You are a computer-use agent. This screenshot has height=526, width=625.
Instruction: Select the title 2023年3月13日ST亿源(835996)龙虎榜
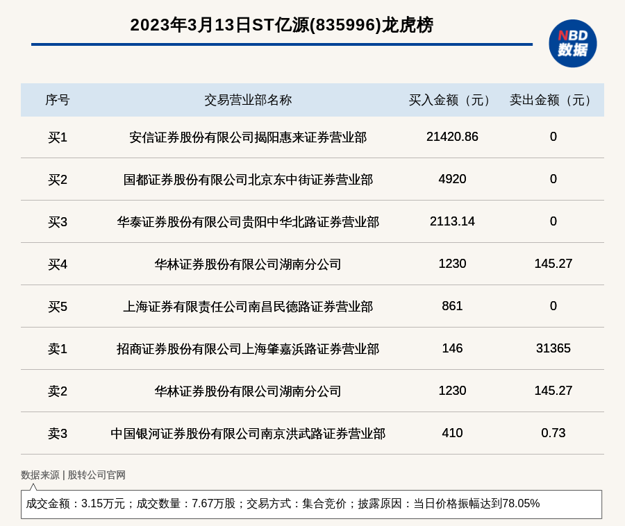[x=281, y=25]
